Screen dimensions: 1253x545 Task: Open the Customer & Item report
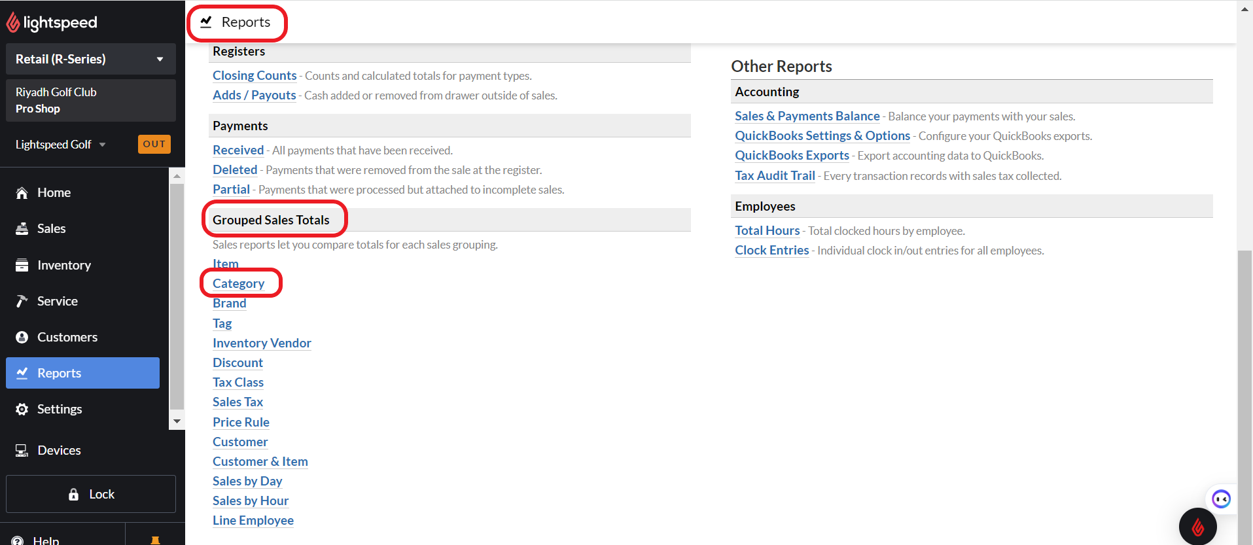click(x=260, y=461)
